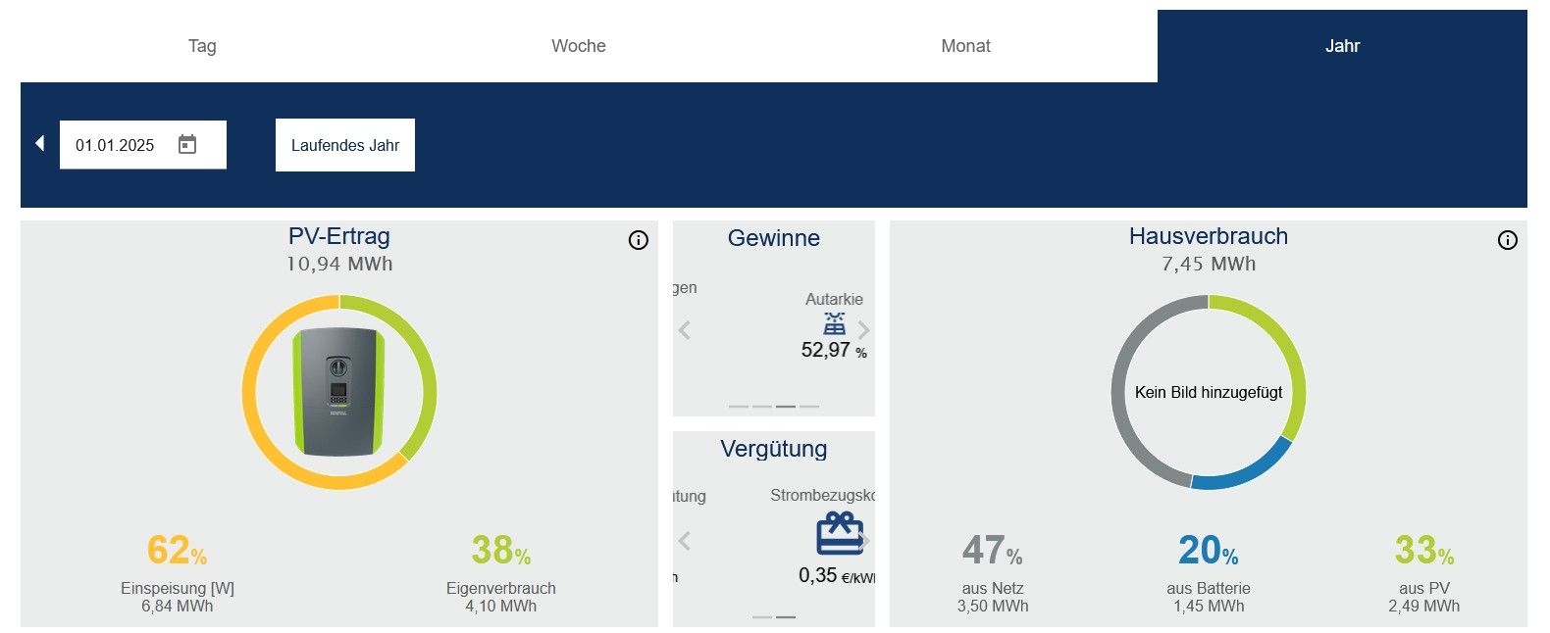Open Hausverbrauch info tooltip

click(1508, 240)
